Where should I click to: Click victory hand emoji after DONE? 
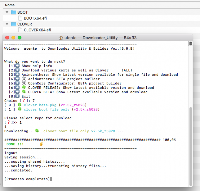(41, 144)
